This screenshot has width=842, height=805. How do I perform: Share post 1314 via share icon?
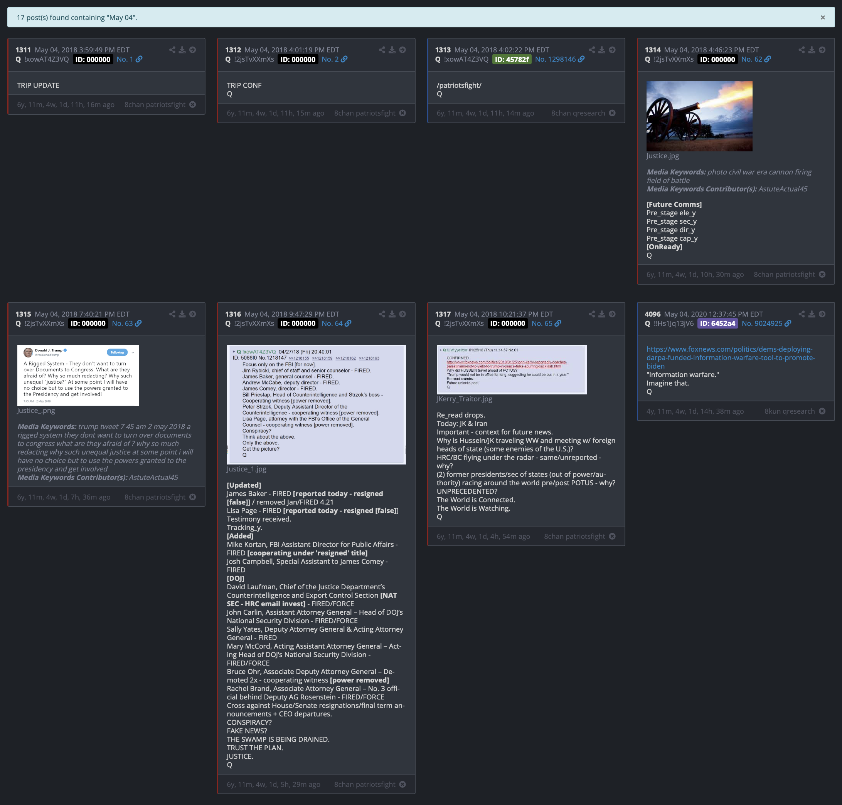[802, 50]
